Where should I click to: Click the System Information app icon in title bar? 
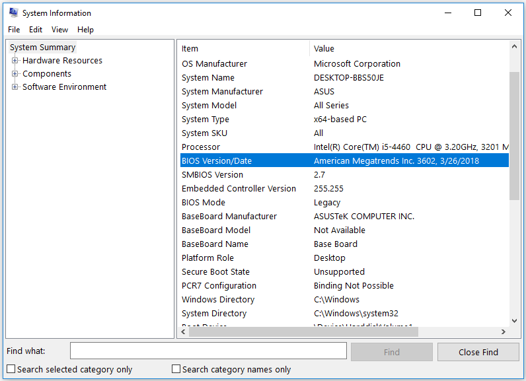14,13
